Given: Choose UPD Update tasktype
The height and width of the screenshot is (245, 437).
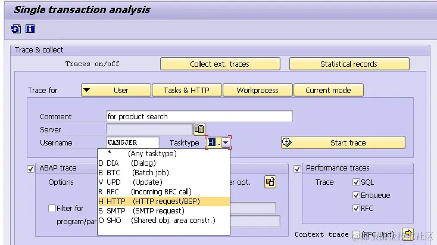Looking at the screenshot, I should pos(164,182).
